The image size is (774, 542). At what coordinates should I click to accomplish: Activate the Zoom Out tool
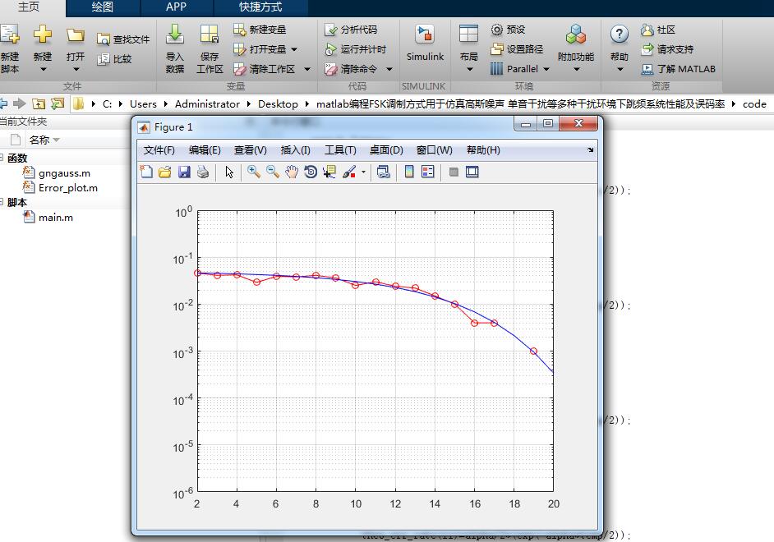click(273, 172)
